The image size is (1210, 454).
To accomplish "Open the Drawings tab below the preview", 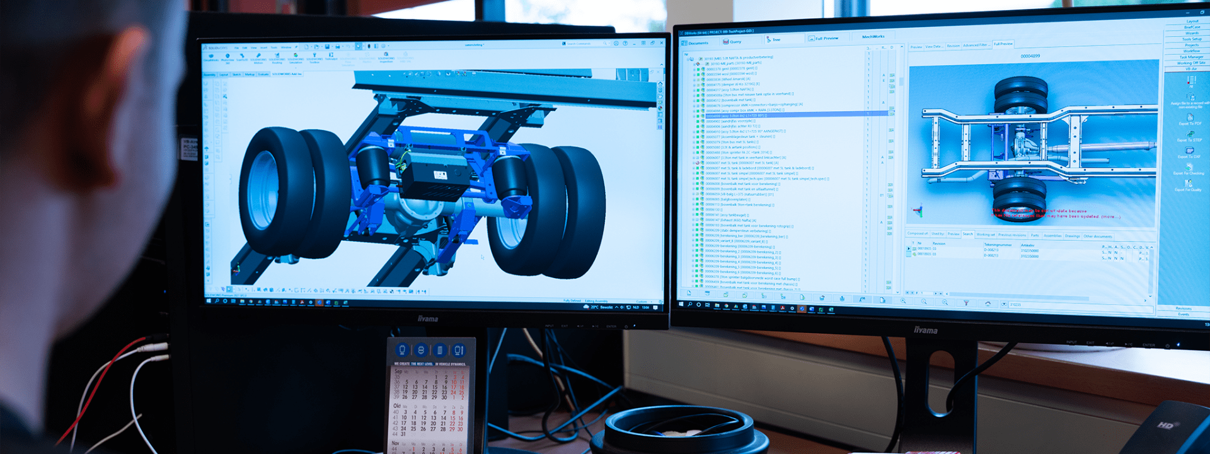I will pyautogui.click(x=1072, y=236).
